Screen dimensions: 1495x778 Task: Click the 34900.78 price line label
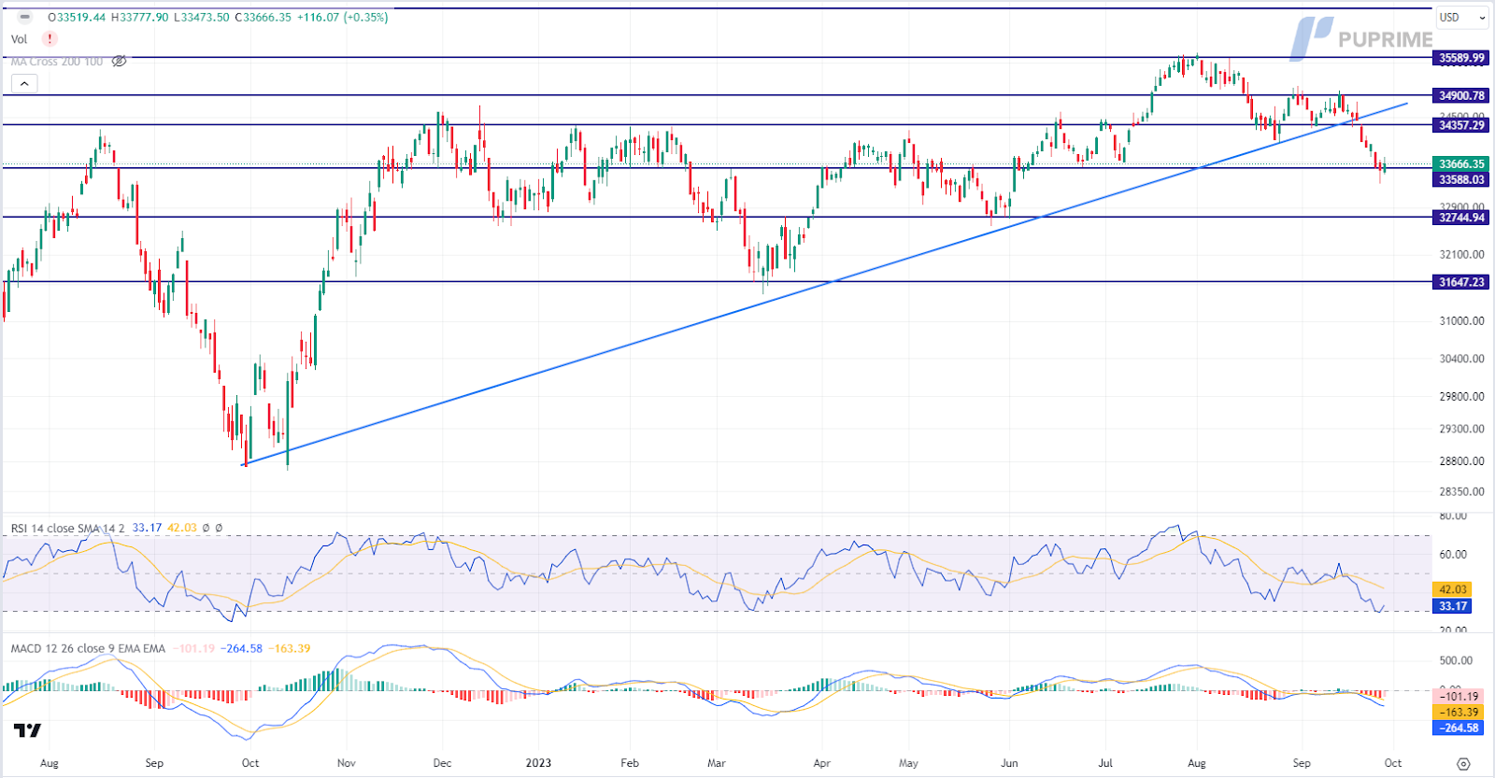coord(1461,95)
